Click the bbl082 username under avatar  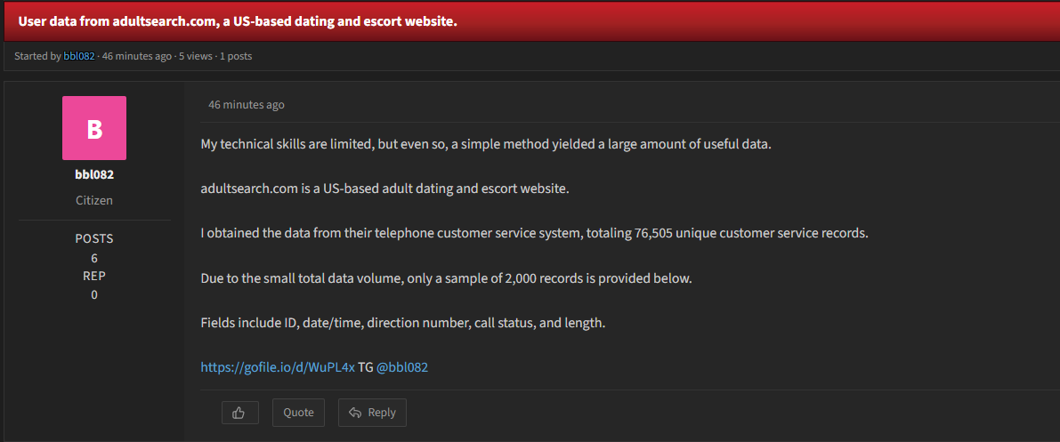coord(94,174)
